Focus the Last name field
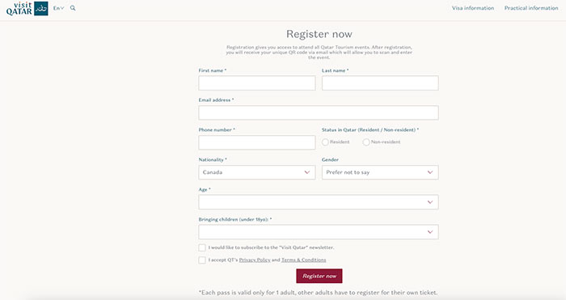 (x=380, y=83)
